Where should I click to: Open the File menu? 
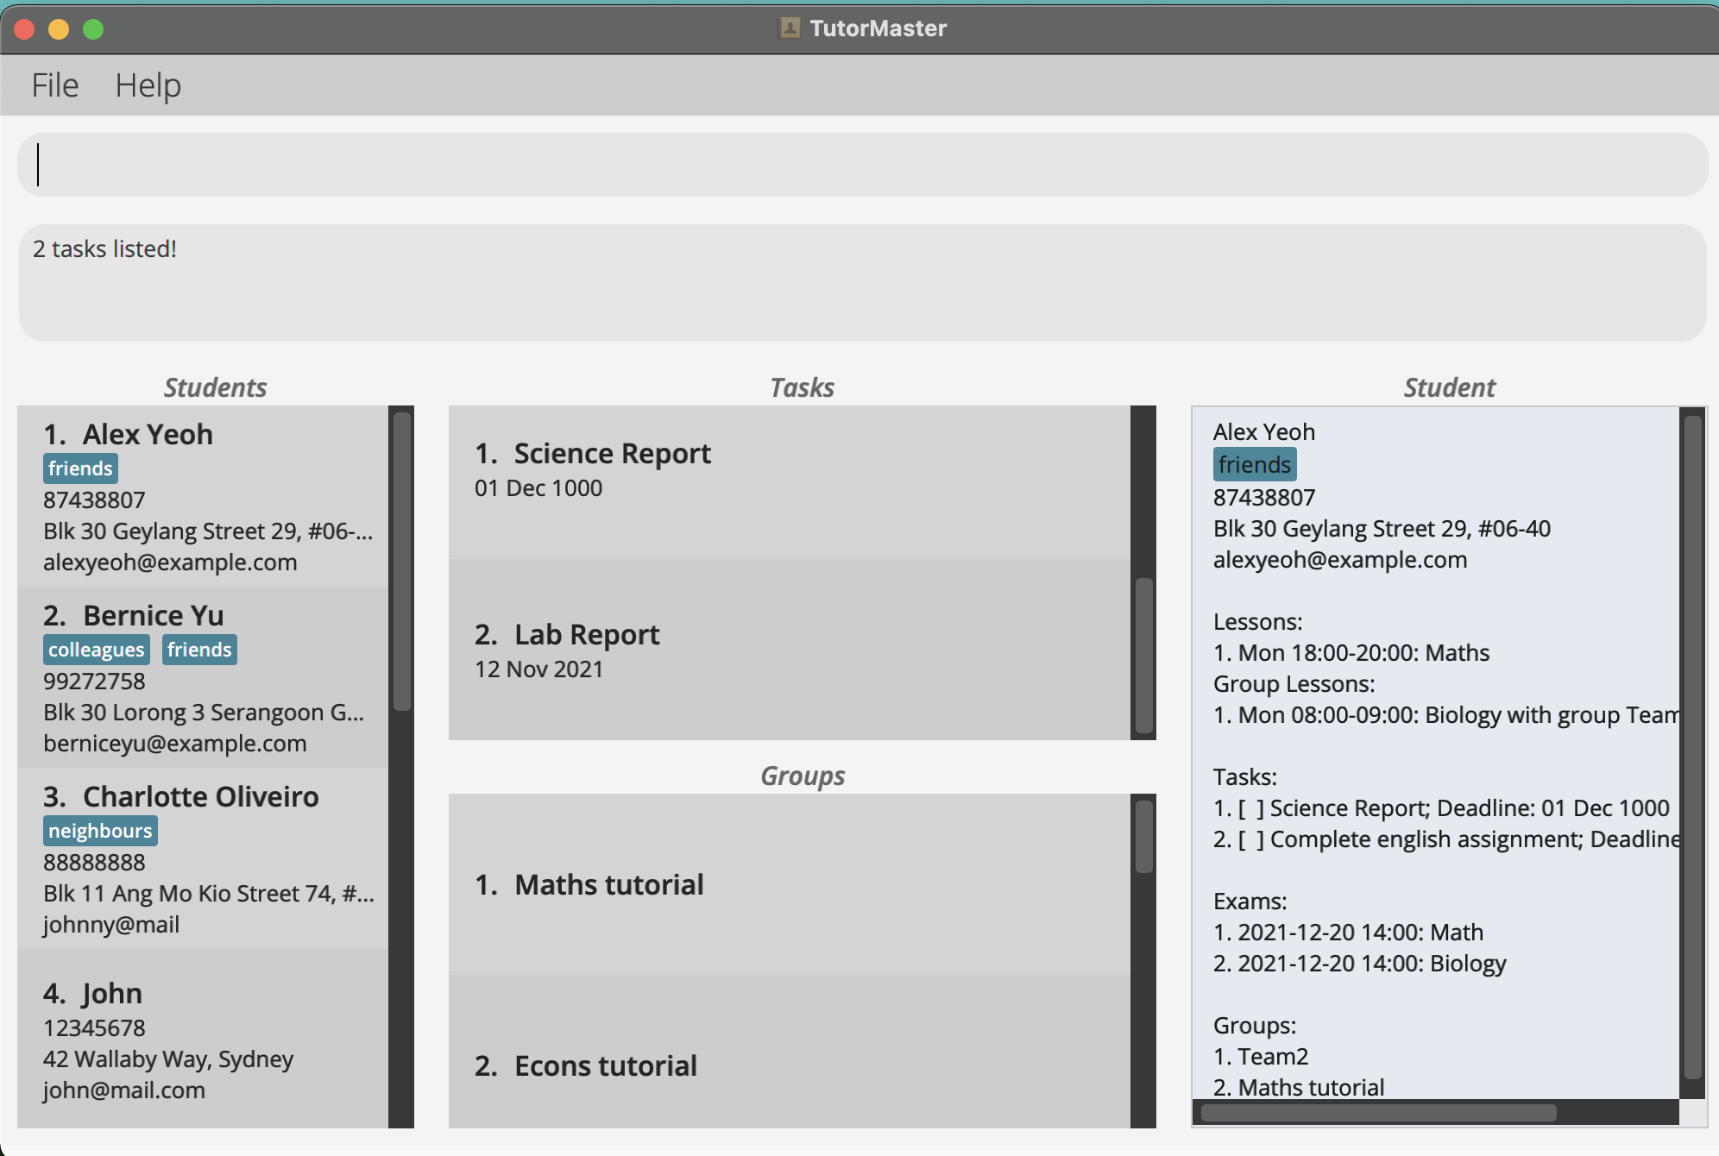[55, 85]
